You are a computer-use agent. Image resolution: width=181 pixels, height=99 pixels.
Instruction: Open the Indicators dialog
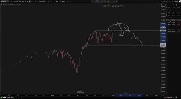click(42, 2)
